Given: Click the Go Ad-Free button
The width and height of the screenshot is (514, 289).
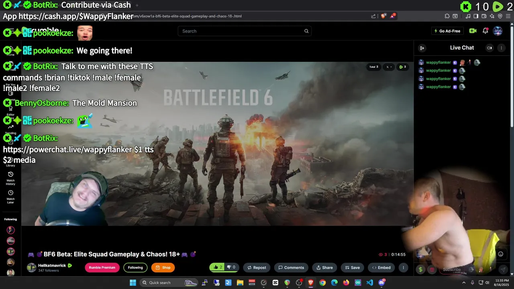Looking at the screenshot, I should pyautogui.click(x=447, y=31).
